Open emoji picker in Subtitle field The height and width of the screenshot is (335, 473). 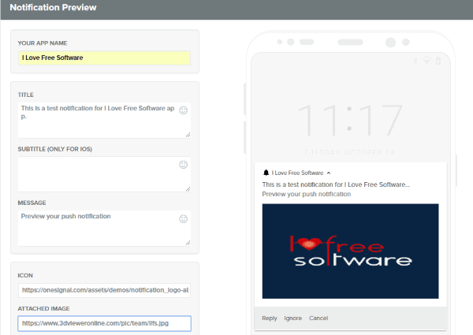(x=184, y=165)
